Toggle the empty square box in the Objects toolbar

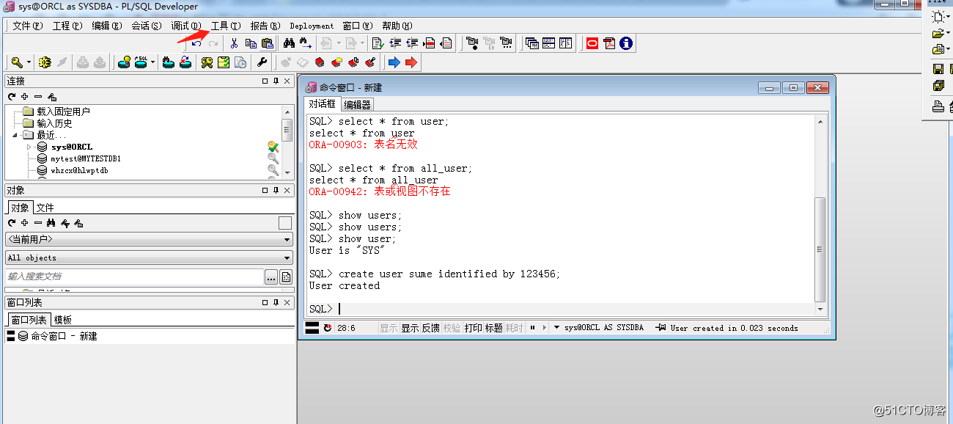tap(285, 223)
